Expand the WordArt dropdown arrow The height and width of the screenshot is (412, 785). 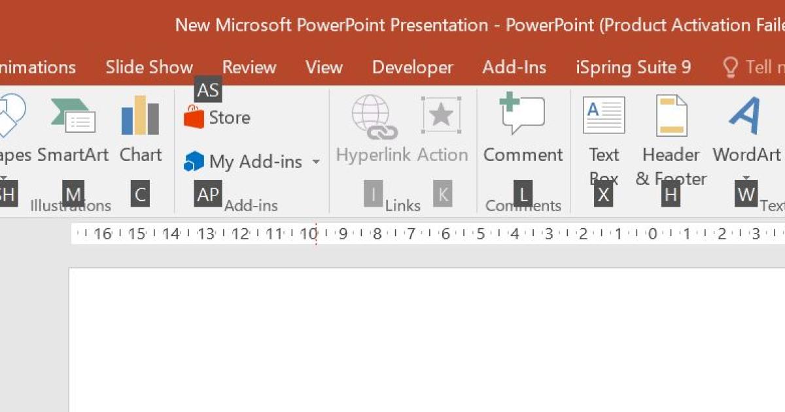pyautogui.click(x=746, y=178)
